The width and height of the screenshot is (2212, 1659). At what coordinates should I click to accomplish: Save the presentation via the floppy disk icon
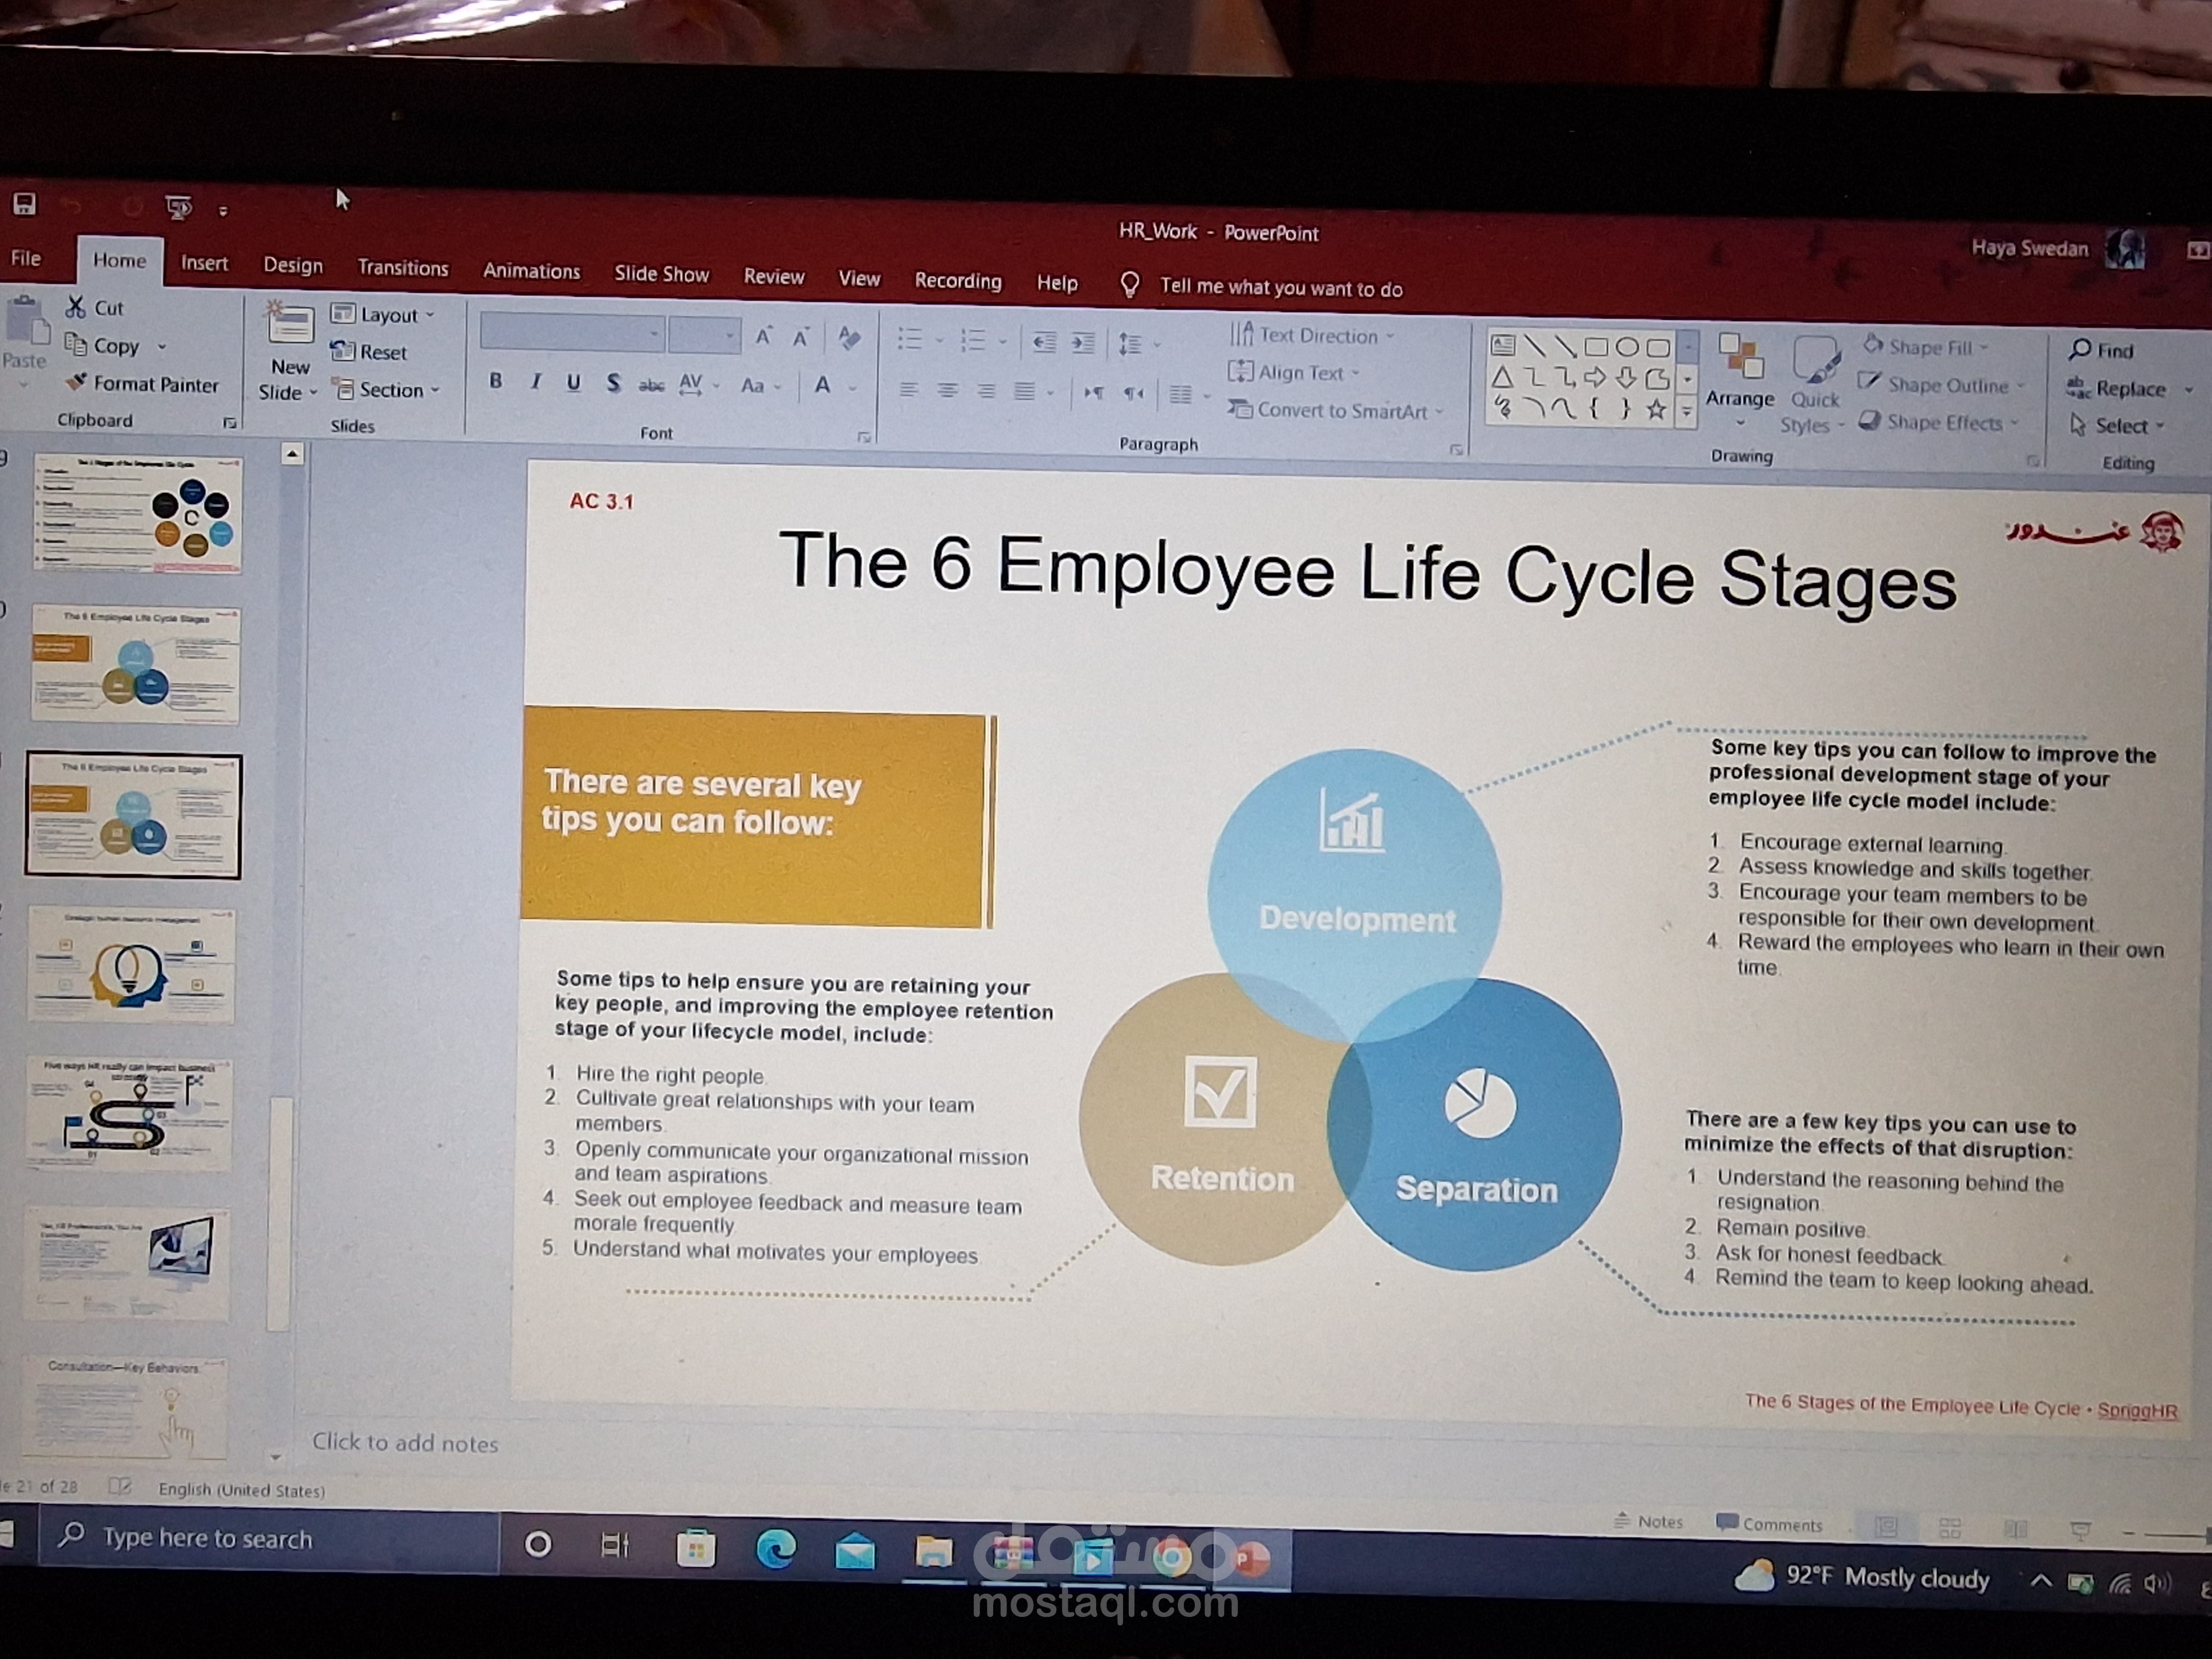24,204
